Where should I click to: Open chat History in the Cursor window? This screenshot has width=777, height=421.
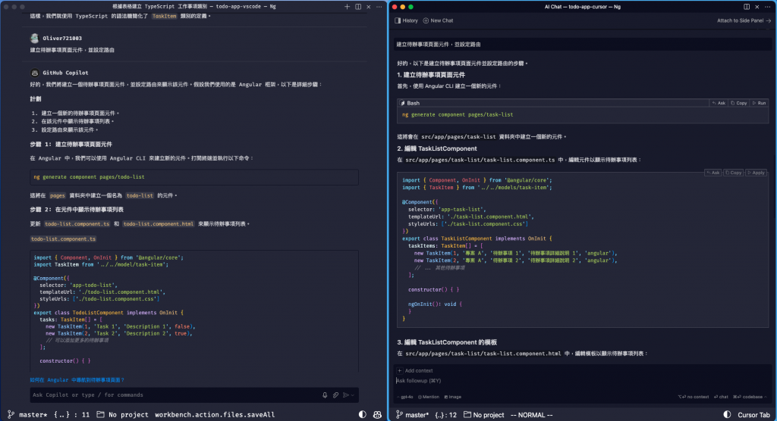coord(407,20)
